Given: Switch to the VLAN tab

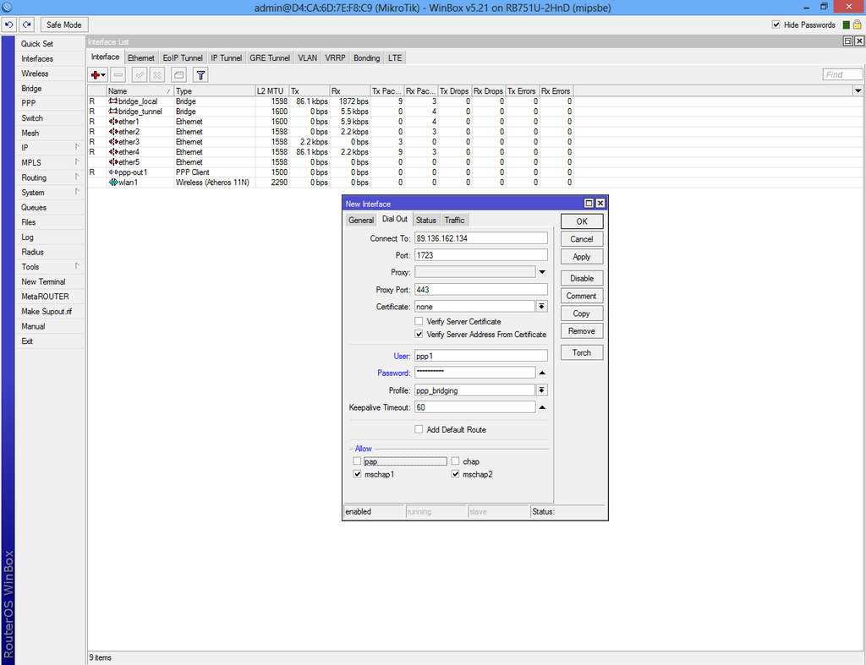Looking at the screenshot, I should 307,57.
